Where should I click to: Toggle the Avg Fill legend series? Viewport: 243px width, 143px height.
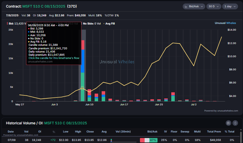click(109, 23)
